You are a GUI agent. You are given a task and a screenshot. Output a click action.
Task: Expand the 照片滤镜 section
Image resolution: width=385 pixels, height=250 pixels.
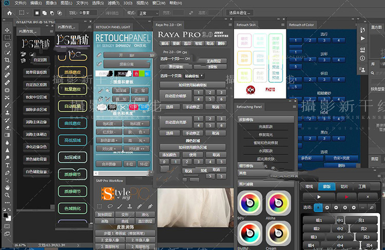[x=266, y=184]
